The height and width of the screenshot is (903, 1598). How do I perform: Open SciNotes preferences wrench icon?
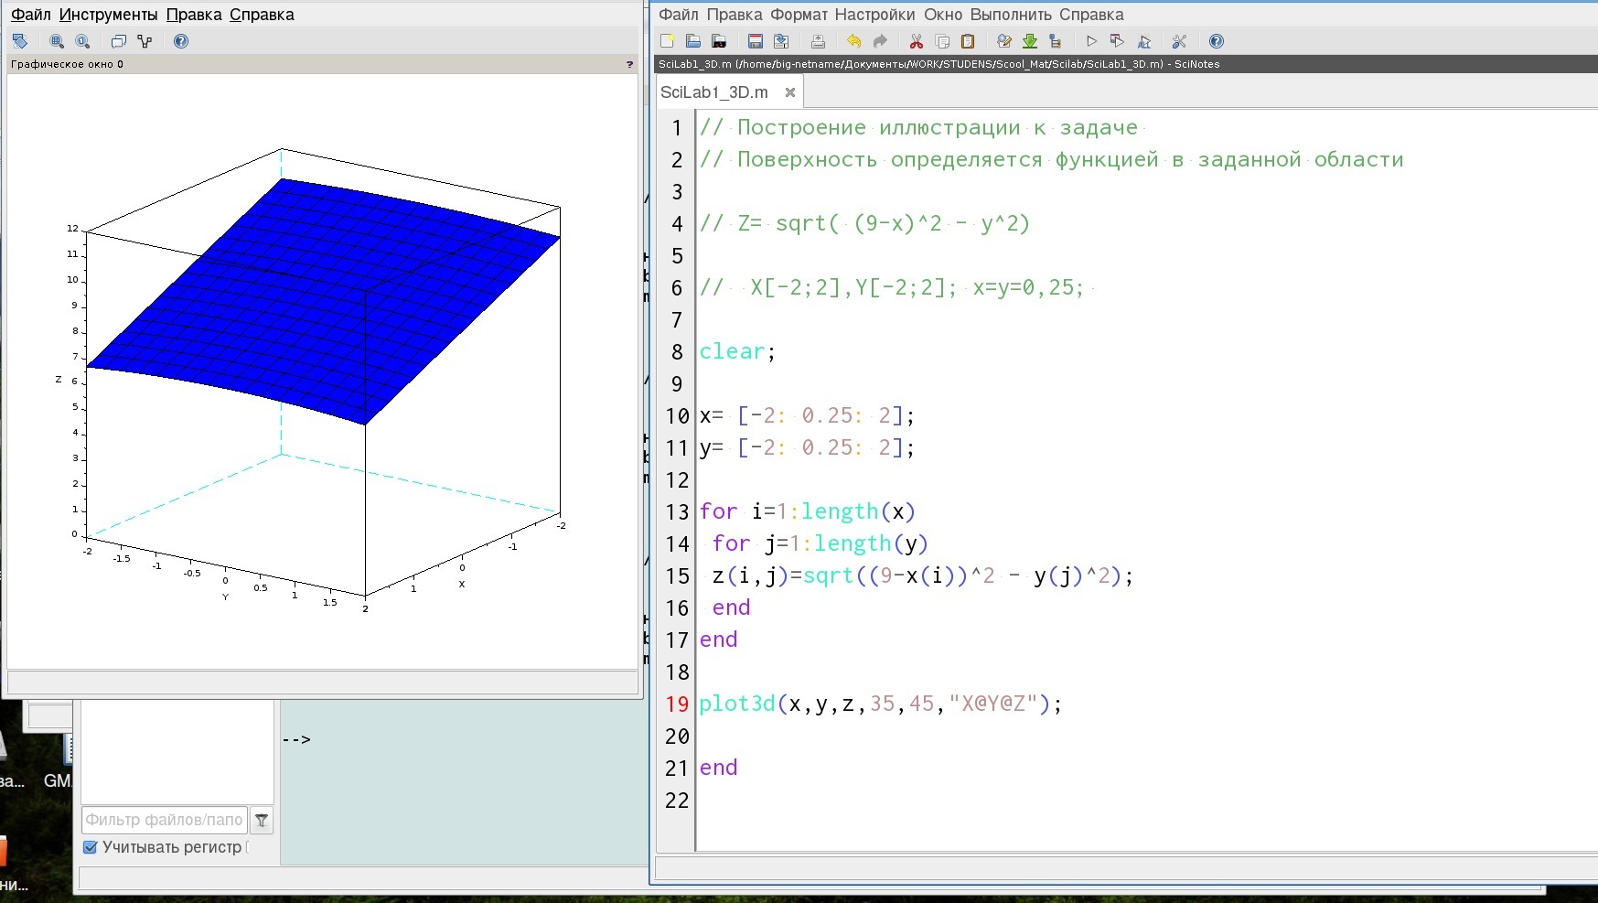(x=1179, y=41)
